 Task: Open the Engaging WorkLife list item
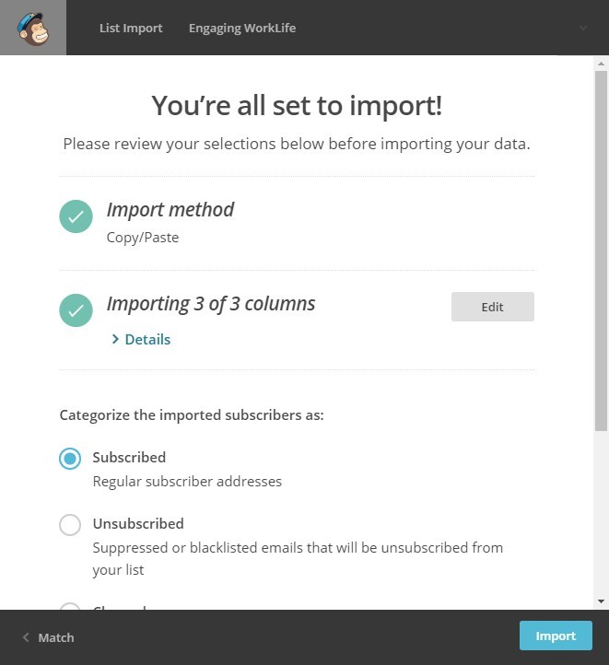pos(242,28)
